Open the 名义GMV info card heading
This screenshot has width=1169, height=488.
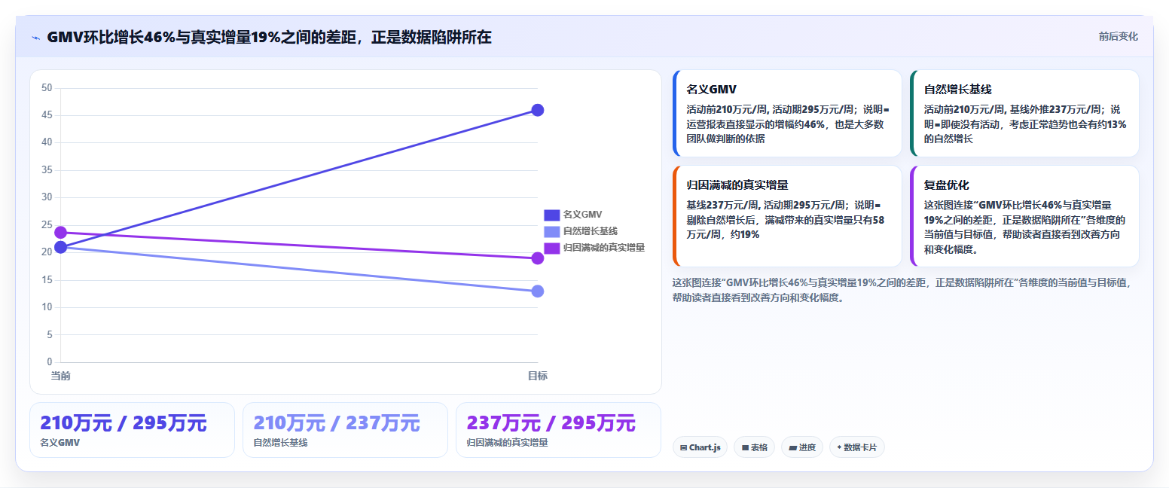(x=711, y=90)
